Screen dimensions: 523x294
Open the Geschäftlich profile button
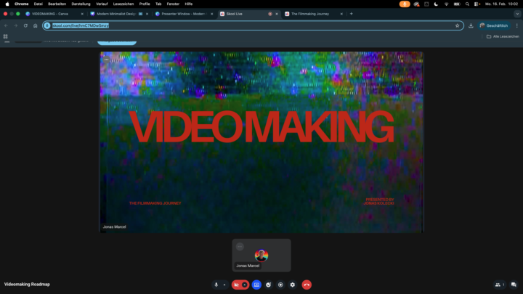pyautogui.click(x=494, y=25)
